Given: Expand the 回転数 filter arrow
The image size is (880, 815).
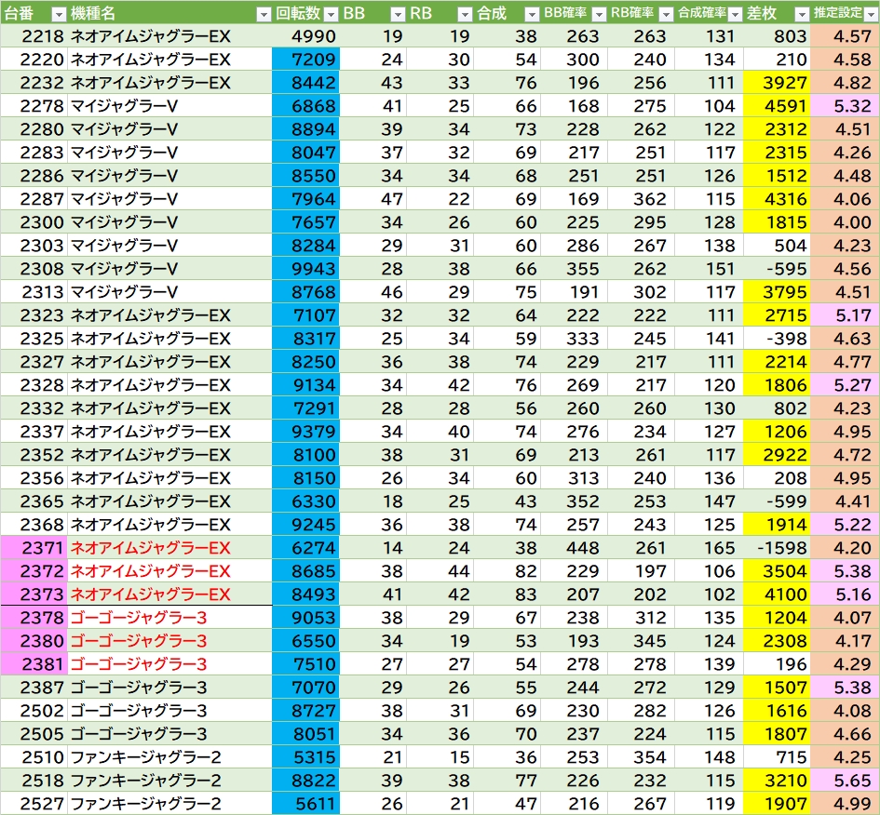Looking at the screenshot, I should 330,14.
